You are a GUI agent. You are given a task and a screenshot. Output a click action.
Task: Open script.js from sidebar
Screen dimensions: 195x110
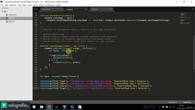pos(11,18)
